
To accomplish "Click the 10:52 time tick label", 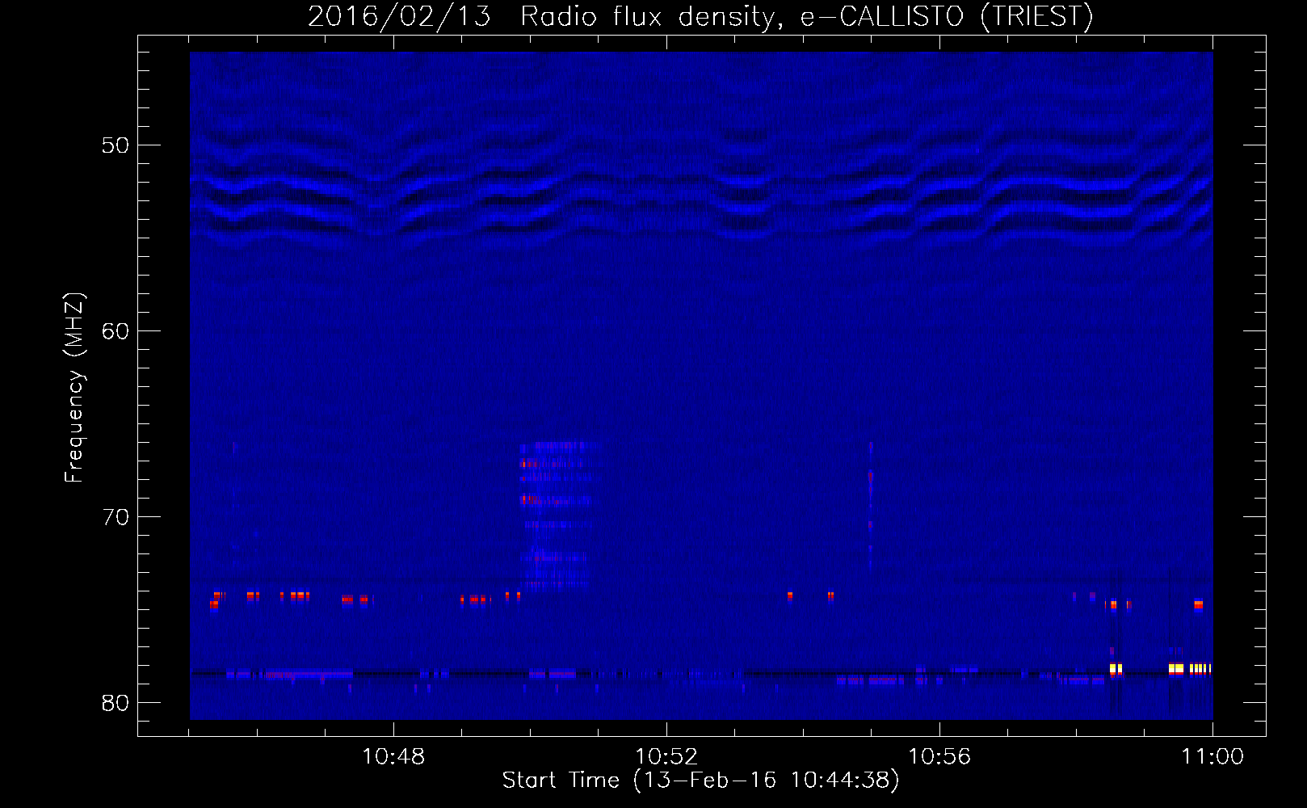I will 666,757.
